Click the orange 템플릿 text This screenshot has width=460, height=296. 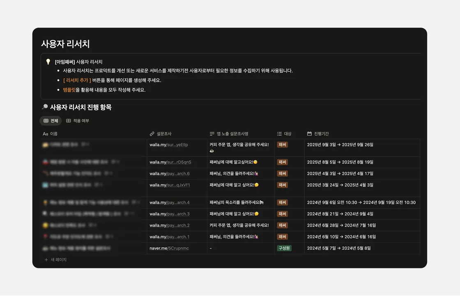[69, 90]
